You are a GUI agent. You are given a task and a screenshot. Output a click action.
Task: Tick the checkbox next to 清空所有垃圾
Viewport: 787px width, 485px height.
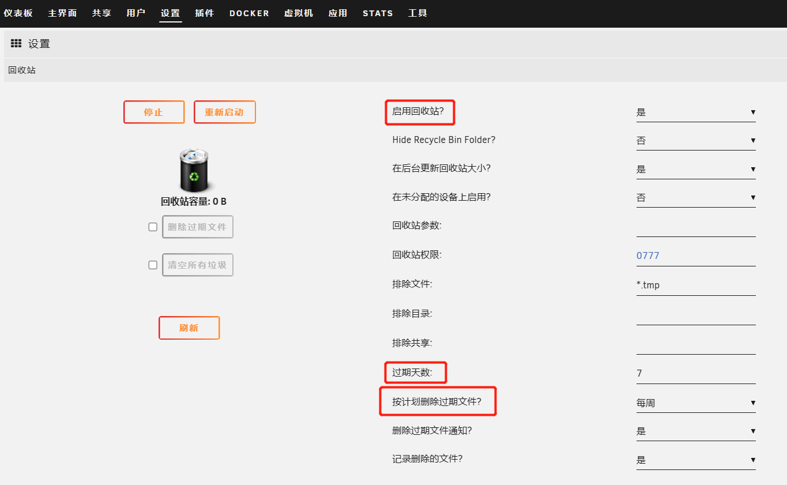tap(153, 265)
